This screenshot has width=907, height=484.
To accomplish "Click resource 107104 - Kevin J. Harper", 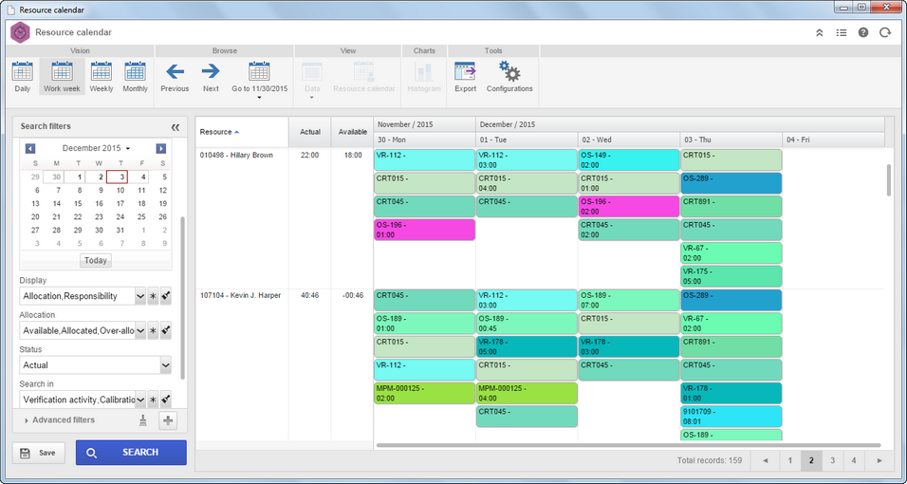I will click(241, 295).
